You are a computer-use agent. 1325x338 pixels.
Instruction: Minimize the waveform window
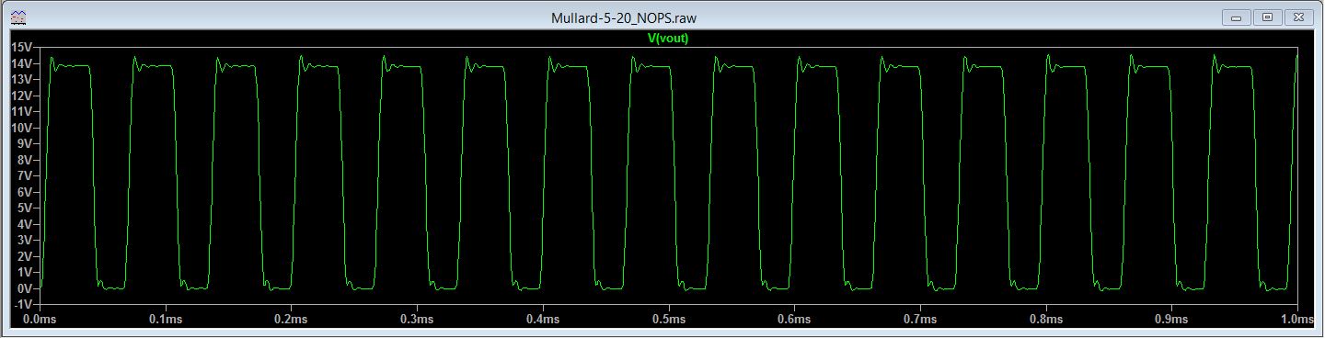coord(1236,17)
